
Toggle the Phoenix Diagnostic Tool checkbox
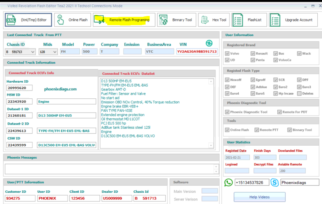[227, 112]
